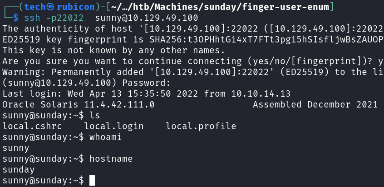Click the finger-user-enum working directory path
Screen dimensions: 384x187
(x=214, y=7)
